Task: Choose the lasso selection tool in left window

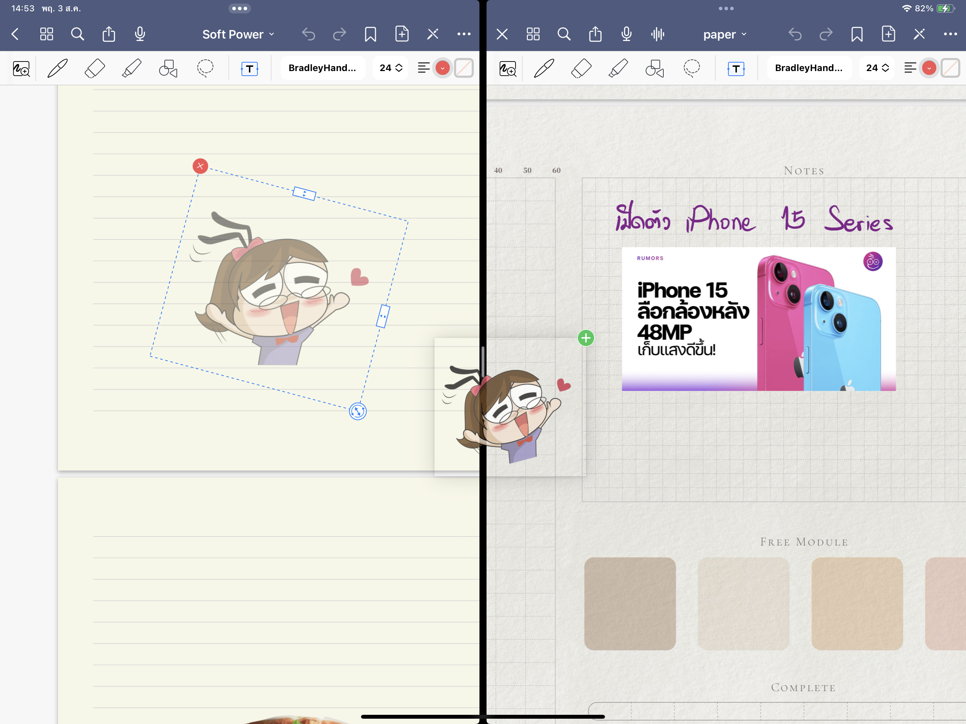Action: click(x=205, y=69)
